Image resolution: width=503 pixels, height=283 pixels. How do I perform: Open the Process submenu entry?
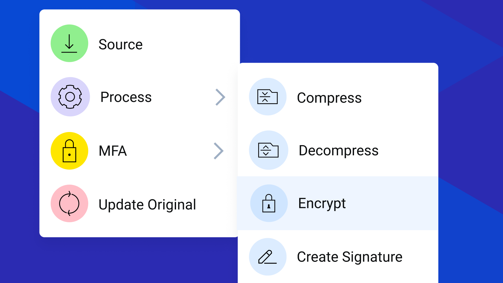coord(126,97)
